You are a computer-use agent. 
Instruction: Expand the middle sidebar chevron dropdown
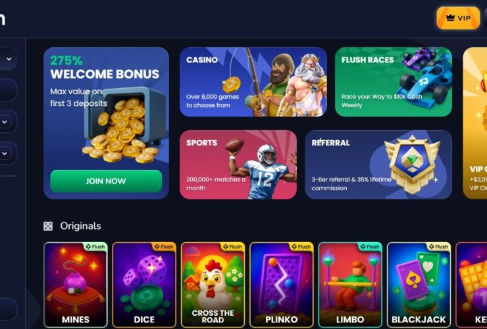pyautogui.click(x=5, y=122)
